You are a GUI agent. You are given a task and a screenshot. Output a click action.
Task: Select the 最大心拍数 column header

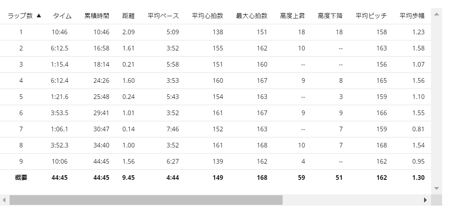tap(252, 16)
